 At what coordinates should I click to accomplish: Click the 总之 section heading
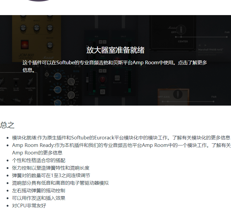[x=7, y=125]
